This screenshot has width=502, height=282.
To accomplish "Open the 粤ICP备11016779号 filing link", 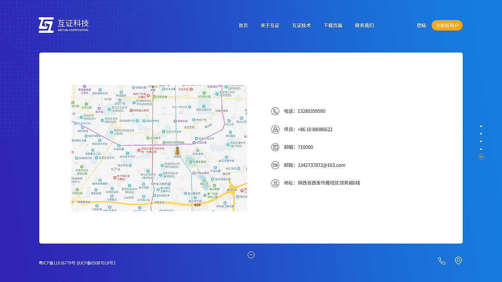I will (56, 263).
